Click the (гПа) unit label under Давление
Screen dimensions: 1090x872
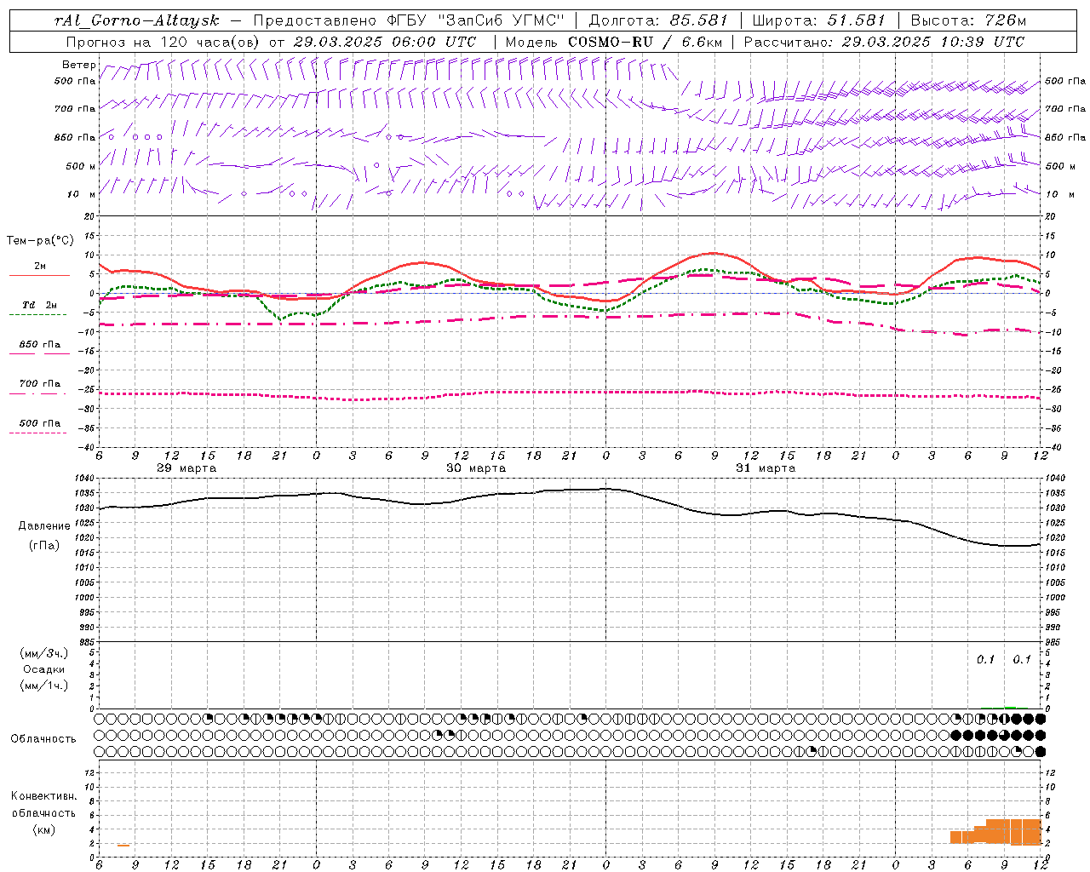44,546
